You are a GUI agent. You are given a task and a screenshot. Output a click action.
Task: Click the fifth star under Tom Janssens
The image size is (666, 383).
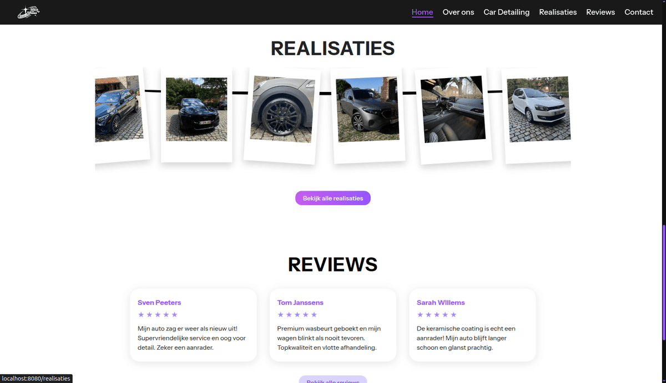315,314
